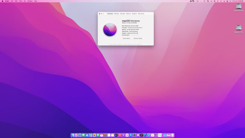Click Time Machine icon in menu bar
Image resolution: width=245 pixels, height=138 pixels.
[x=204, y=1]
